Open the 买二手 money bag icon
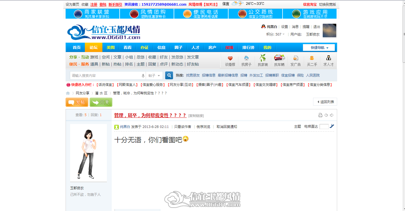Image resolution: width=405 pixels, height=211 pixels. click(312, 58)
